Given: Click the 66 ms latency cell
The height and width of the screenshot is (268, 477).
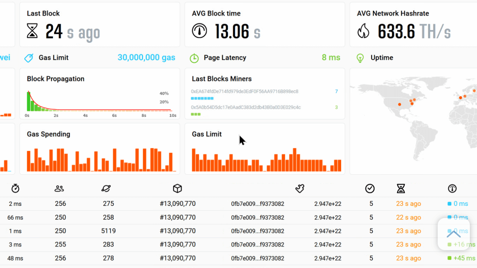Looking at the screenshot, I should click(x=15, y=217).
